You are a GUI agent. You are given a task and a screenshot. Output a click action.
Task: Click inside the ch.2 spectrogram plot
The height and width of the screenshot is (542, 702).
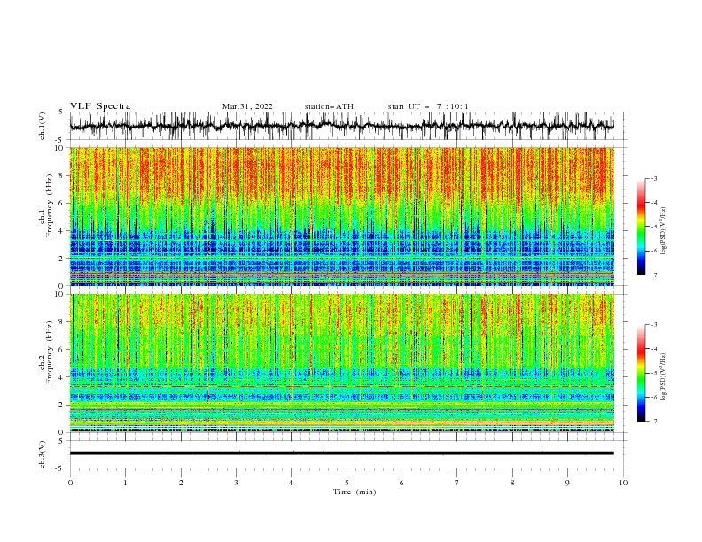[x=341, y=363]
